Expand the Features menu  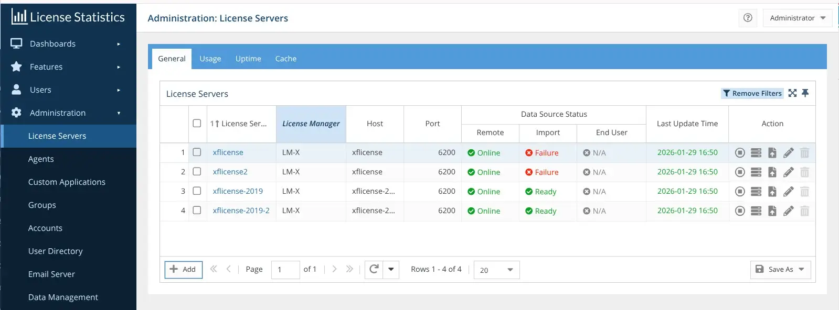pos(68,67)
